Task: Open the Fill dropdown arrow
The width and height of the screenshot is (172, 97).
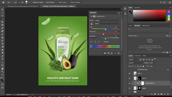Action: point(155,66)
